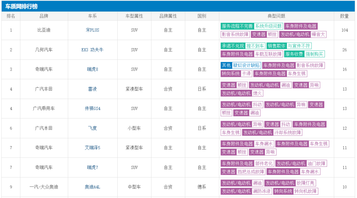Click the 比亚迪 brand cell
The width and height of the screenshot is (357, 198).
point(44,30)
